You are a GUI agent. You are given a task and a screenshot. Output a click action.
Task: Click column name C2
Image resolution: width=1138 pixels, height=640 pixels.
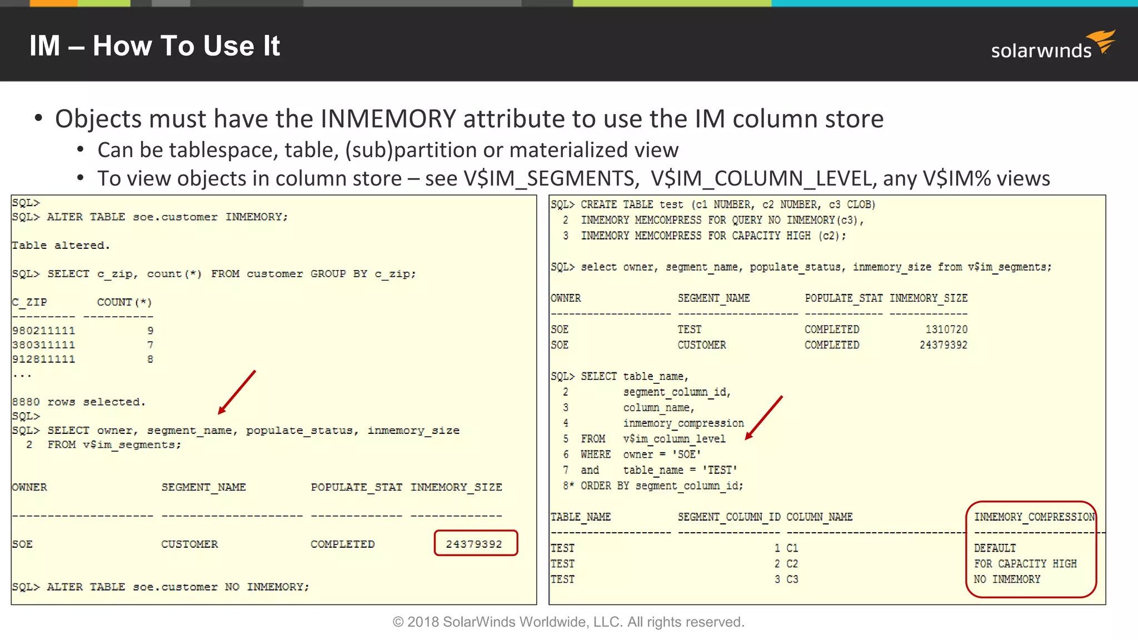pos(792,563)
